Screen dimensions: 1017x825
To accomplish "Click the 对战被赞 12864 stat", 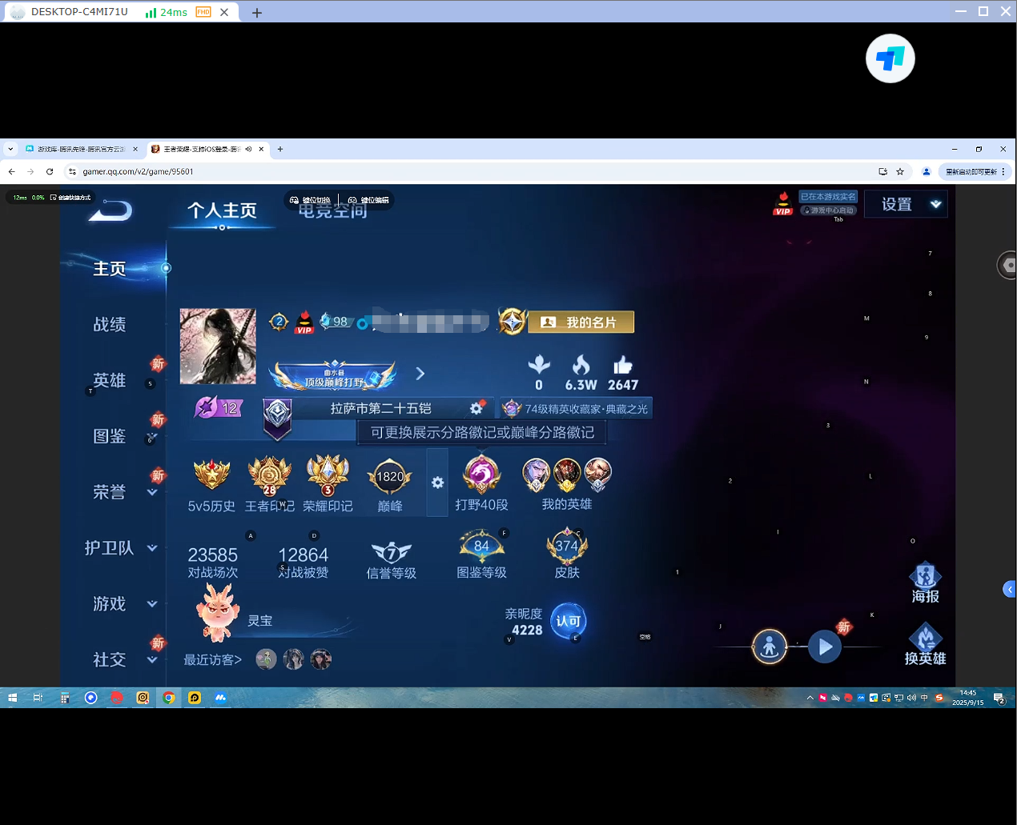I will coord(303,562).
